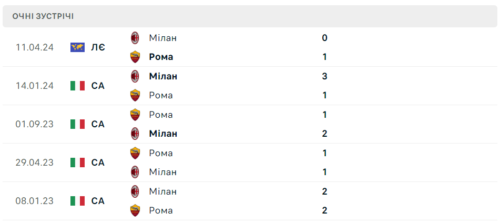Image resolution: width=500 pixels, height=223 pixels.
Task: Click the 08.01.23 match date
Action: (x=35, y=201)
